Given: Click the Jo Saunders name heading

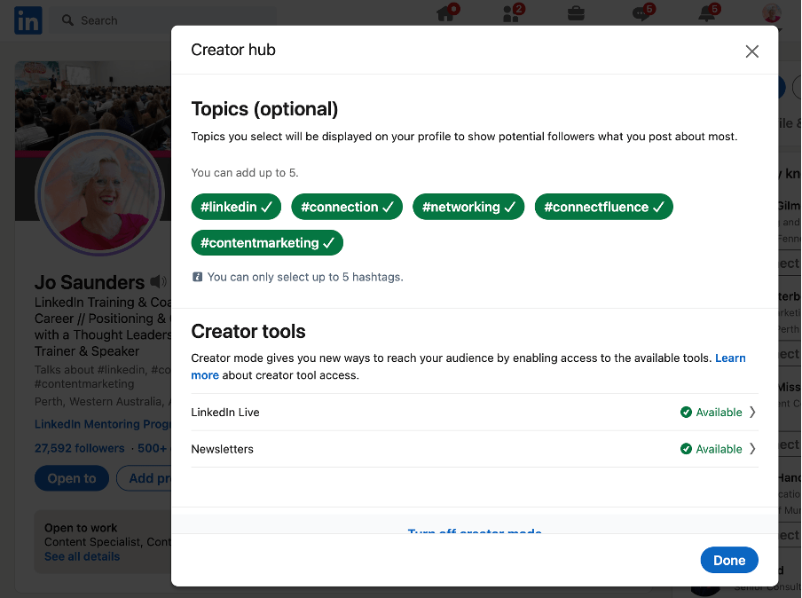Looking at the screenshot, I should tap(90, 282).
